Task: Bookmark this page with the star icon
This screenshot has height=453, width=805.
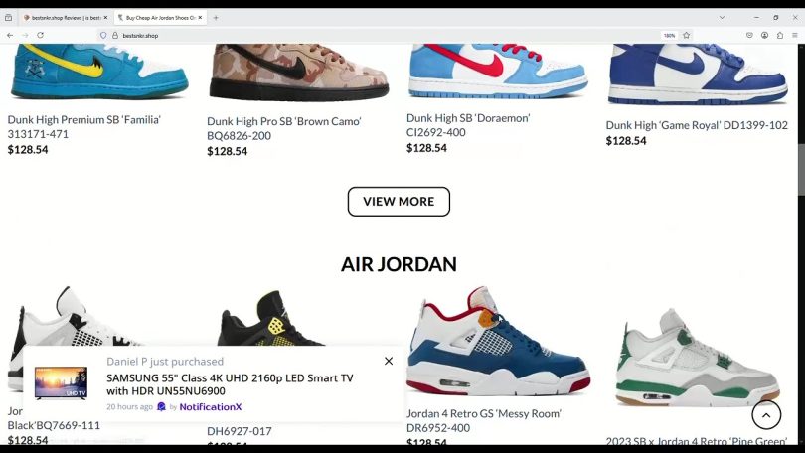Action: 686,36
